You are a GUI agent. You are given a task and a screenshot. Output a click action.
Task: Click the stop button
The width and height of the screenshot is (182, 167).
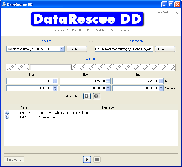97,159
